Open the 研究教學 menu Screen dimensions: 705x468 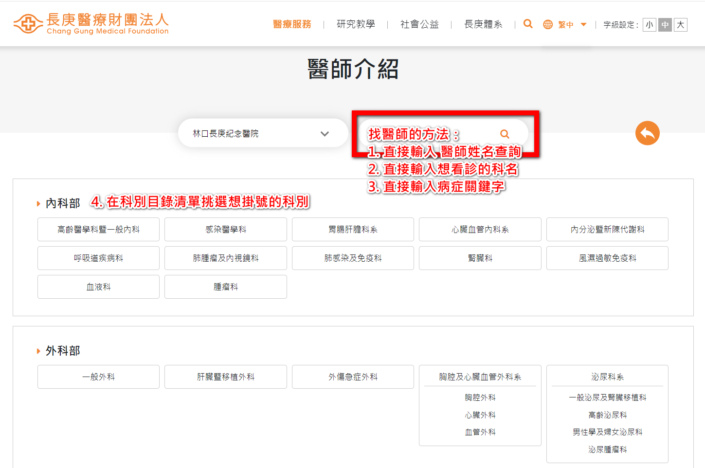pos(356,24)
